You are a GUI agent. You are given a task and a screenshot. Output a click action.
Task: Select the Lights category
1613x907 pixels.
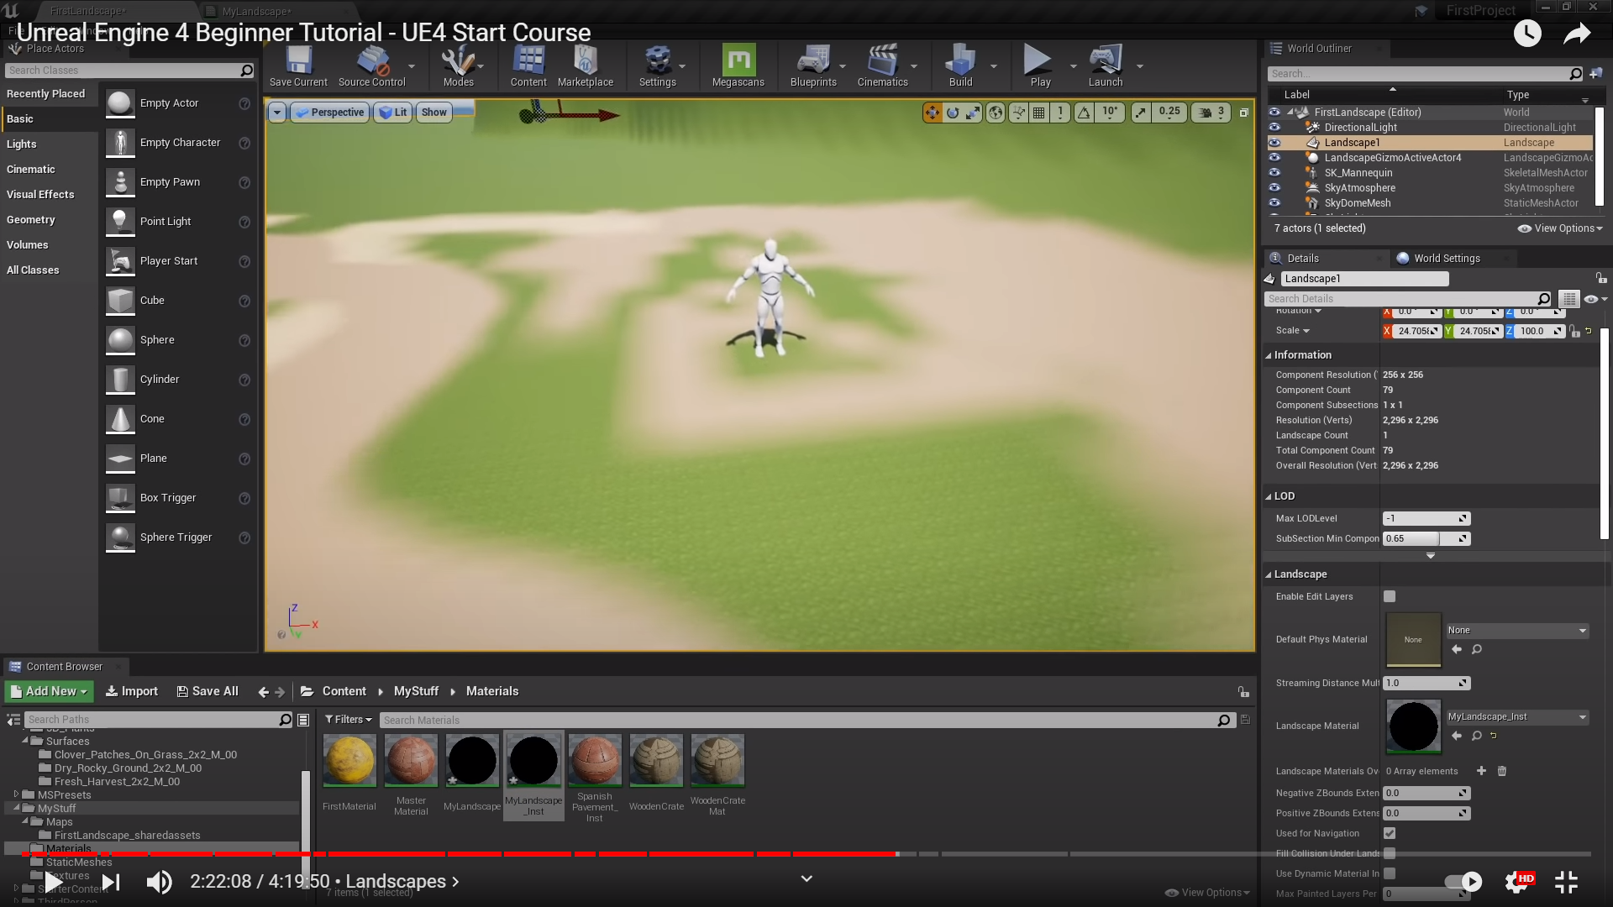click(22, 144)
